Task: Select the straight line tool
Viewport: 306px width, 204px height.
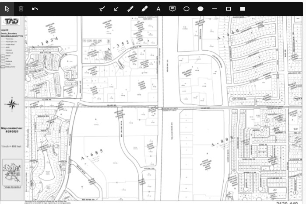Action: pyautogui.click(x=215, y=9)
